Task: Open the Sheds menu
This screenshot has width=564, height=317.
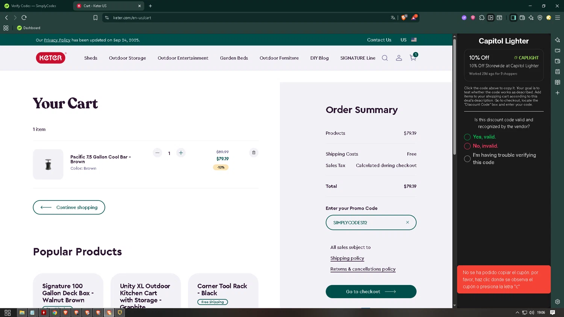Action: [91, 58]
